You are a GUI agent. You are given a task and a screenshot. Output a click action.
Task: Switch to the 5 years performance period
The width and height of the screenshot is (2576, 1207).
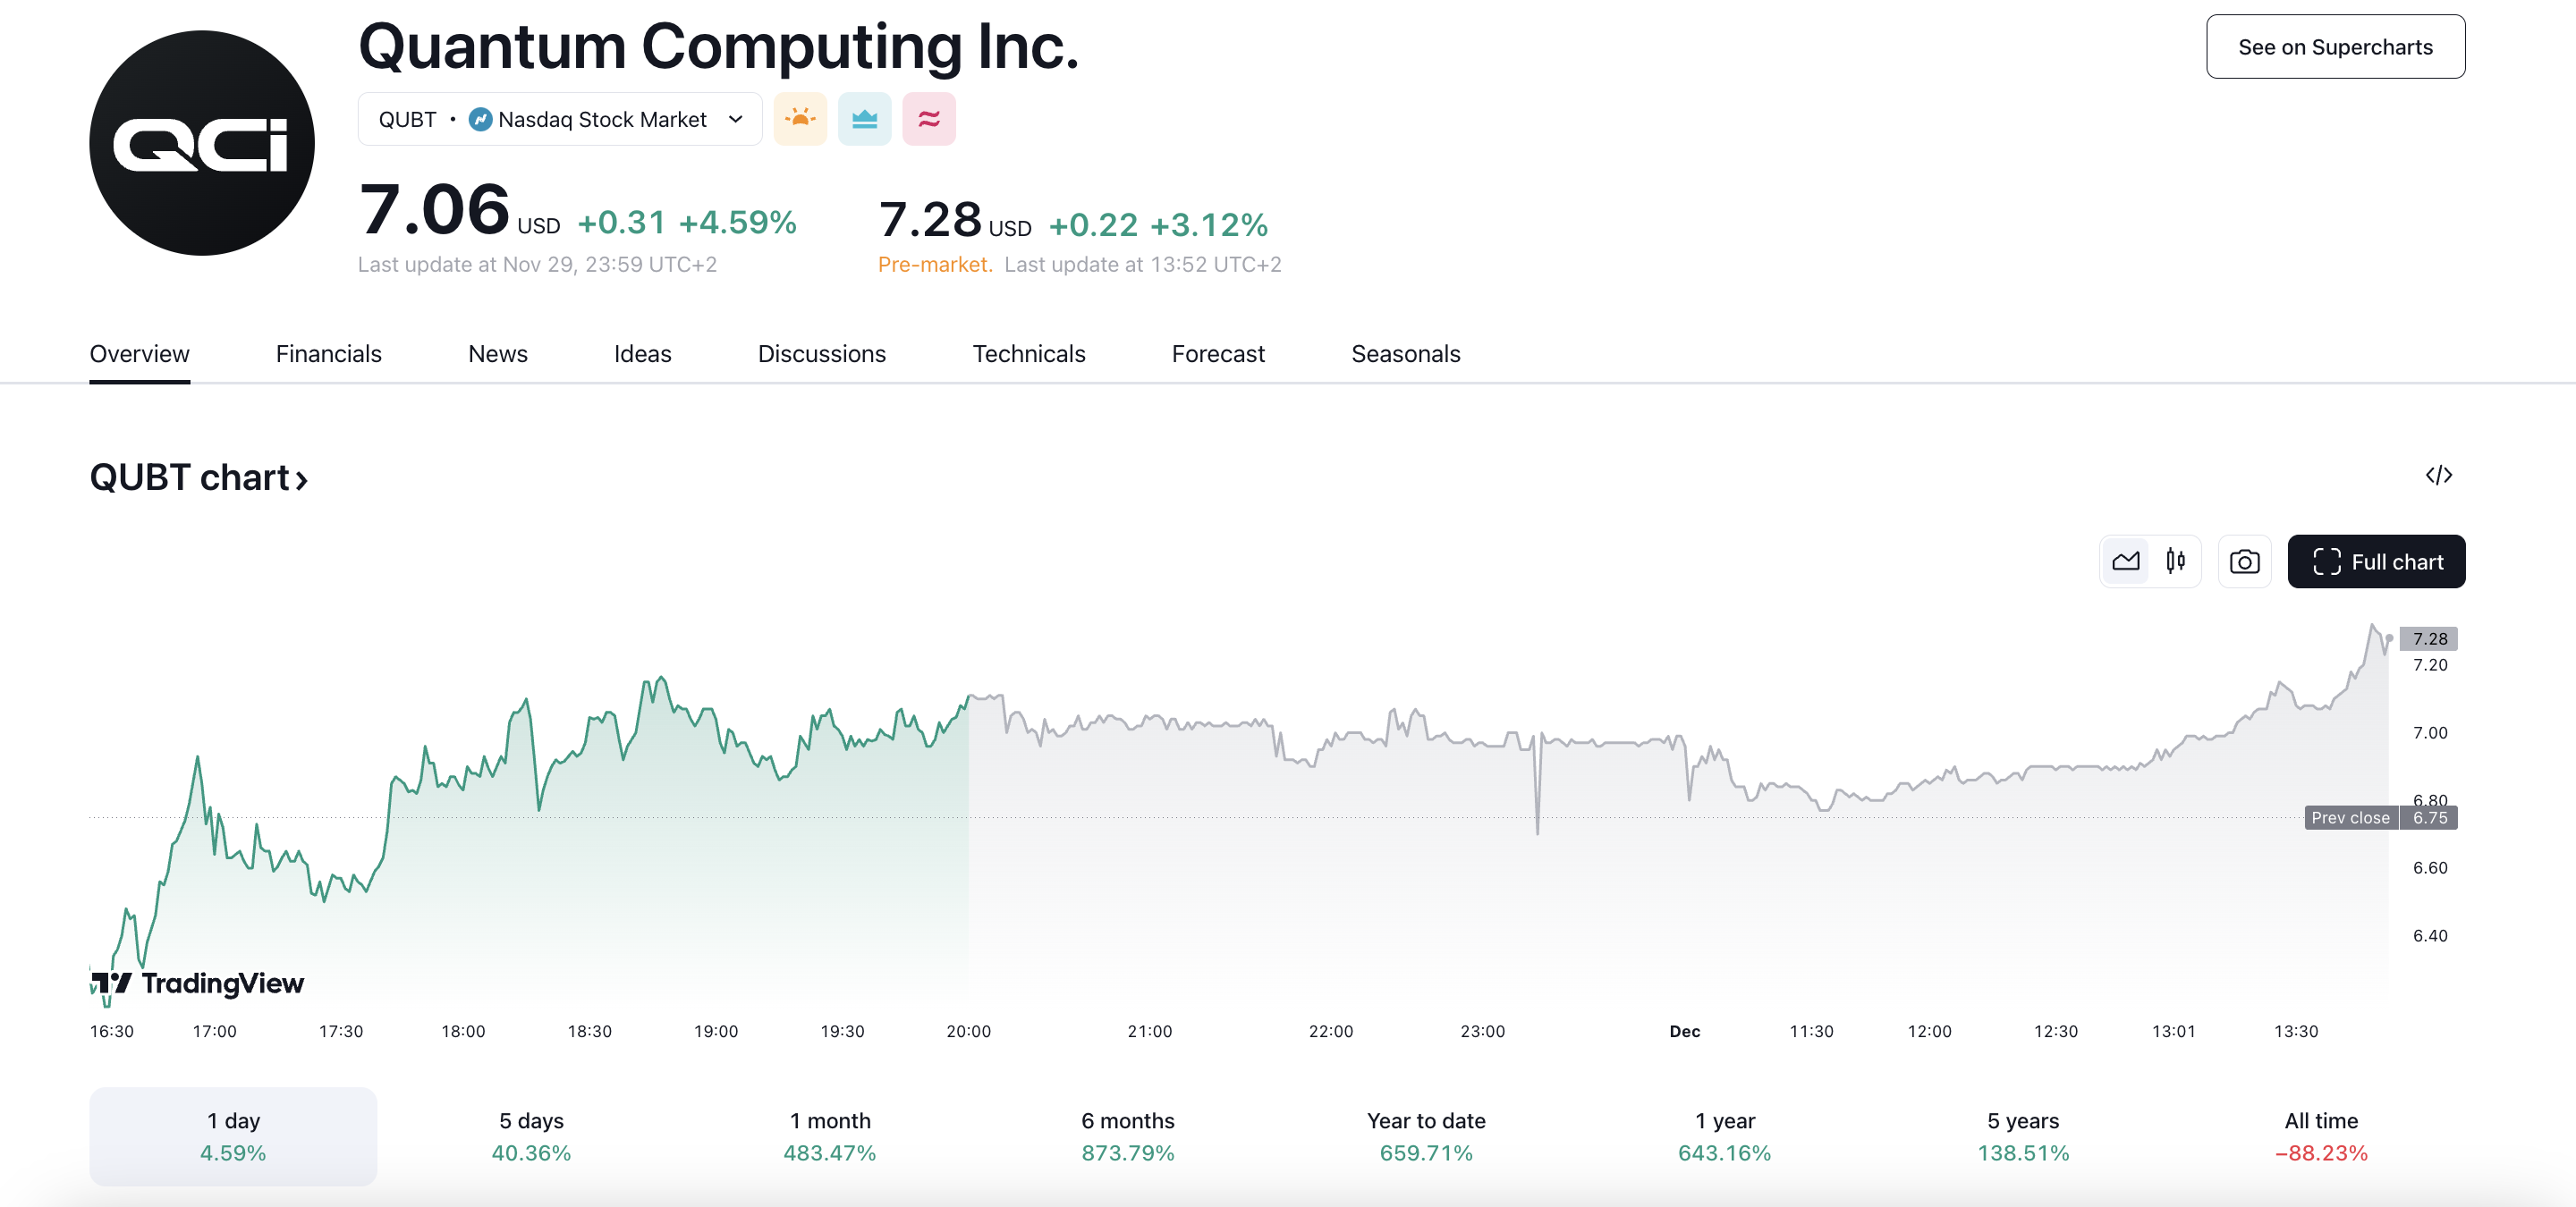(x=2022, y=1136)
